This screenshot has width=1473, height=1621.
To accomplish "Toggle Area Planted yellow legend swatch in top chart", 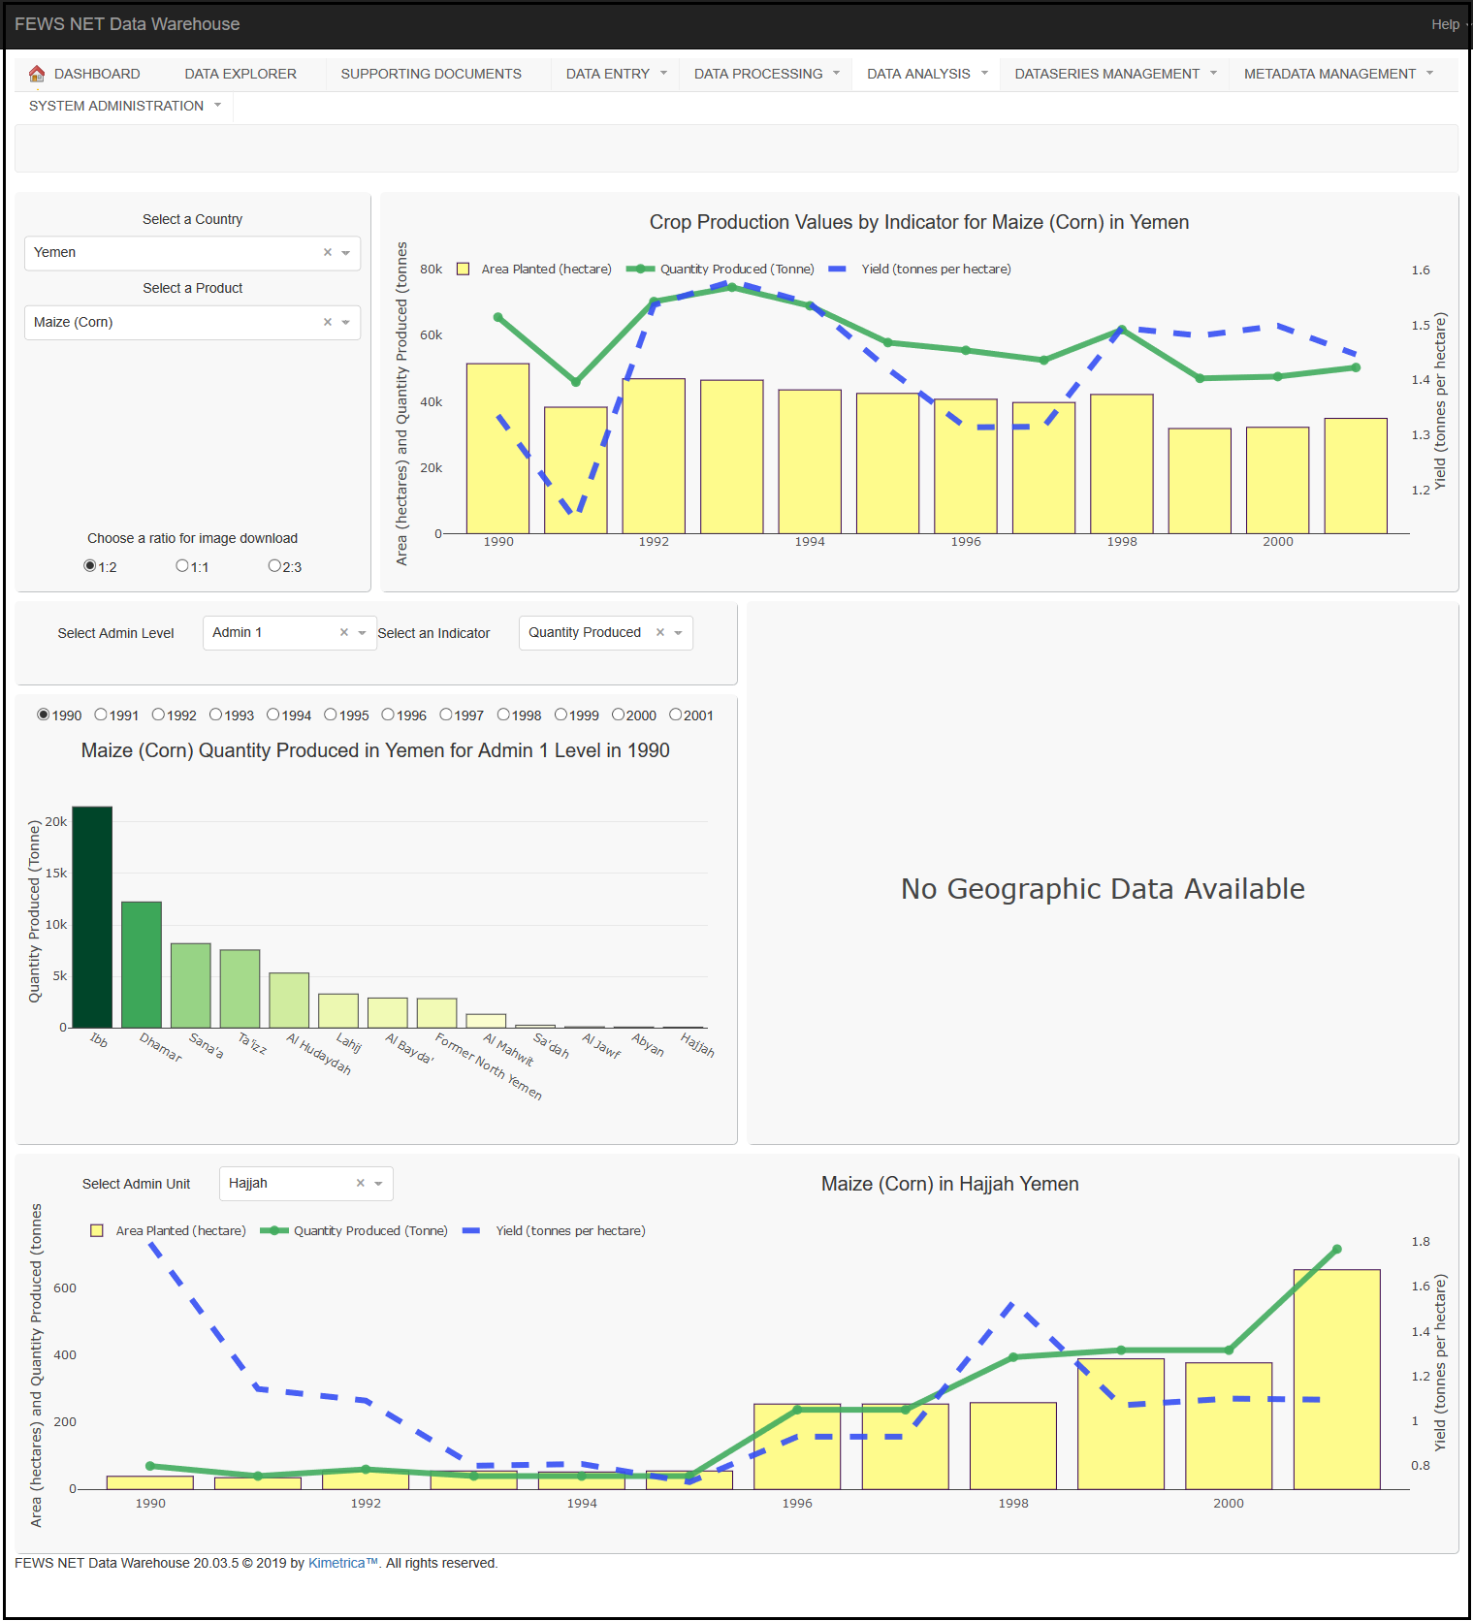I will [464, 270].
